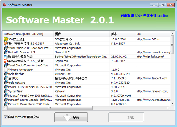Open the 闪电联盟 3DCH 汉化小组 Loading link
177x127 pixels.
[145, 16]
